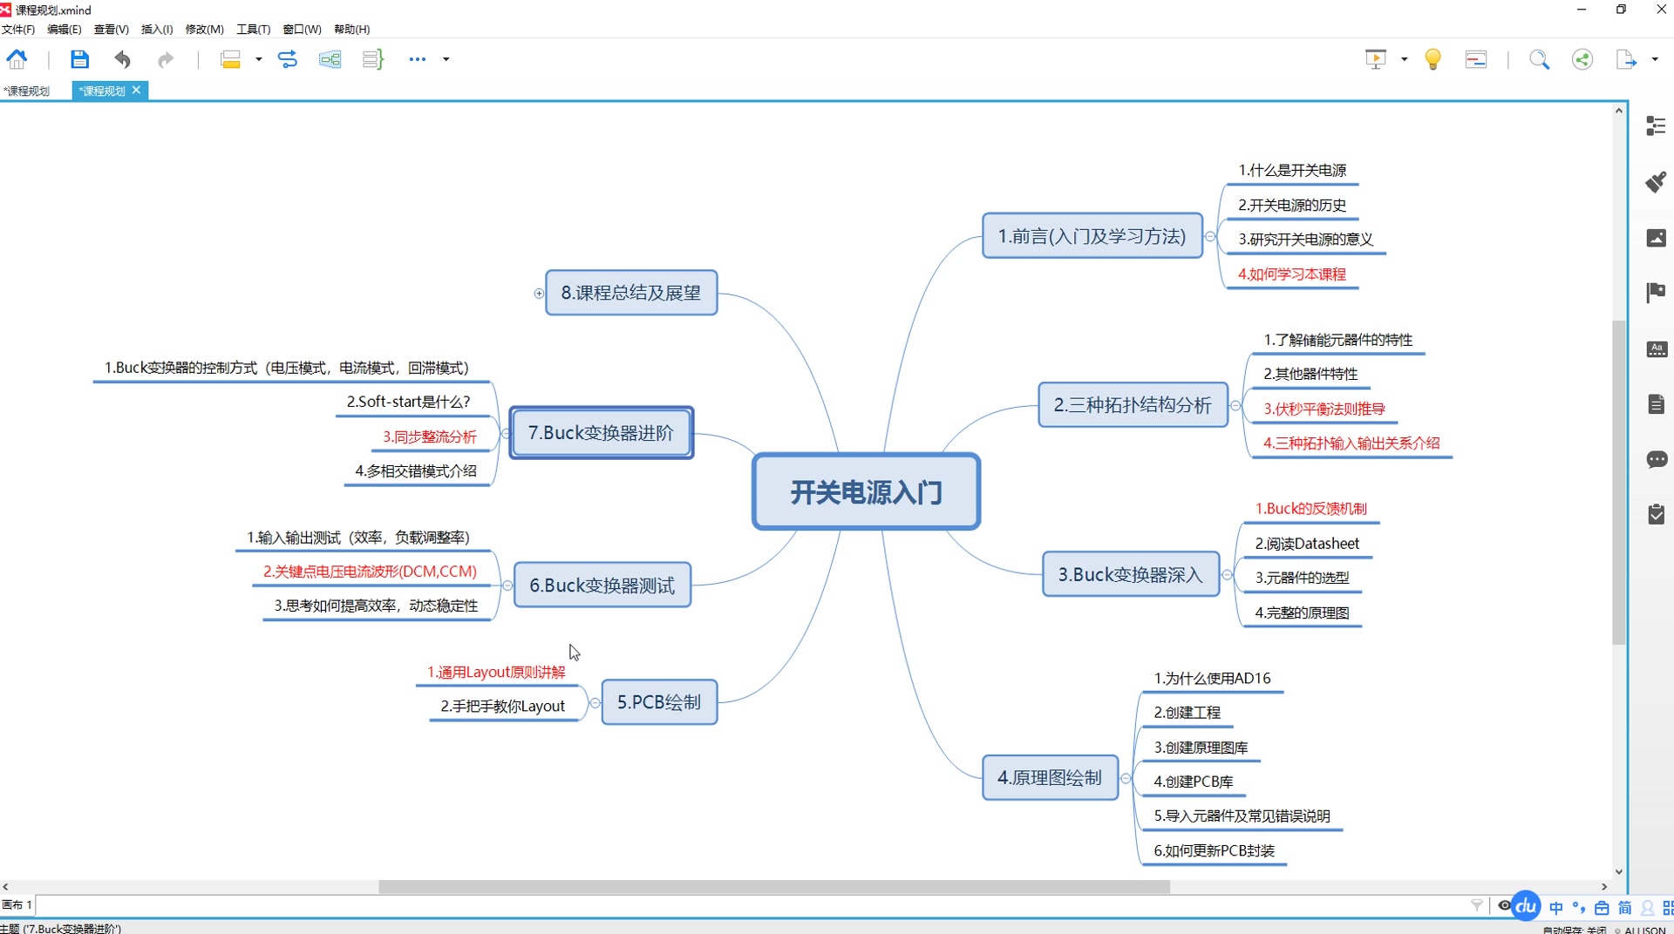Viewport: 1674px width, 934px height.
Task: Expand the 8.课程总结及展望 topic
Action: tap(539, 294)
